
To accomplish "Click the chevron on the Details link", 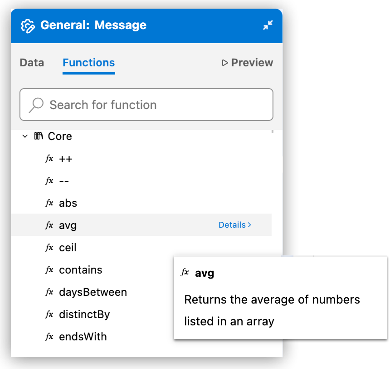I will (249, 224).
